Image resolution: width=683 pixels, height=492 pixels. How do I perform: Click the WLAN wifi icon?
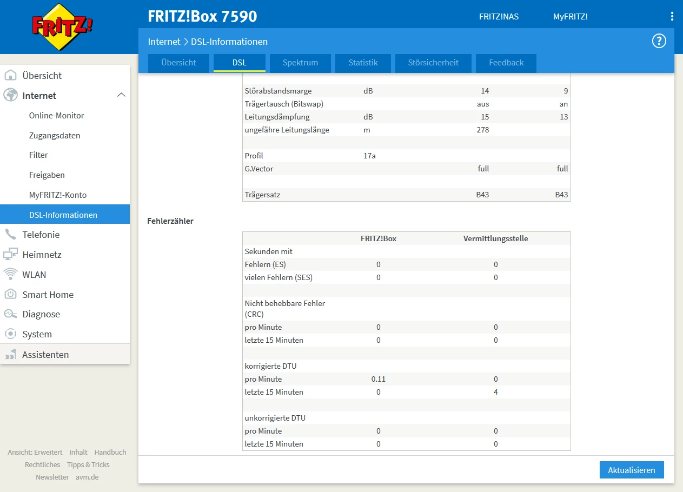pyautogui.click(x=10, y=274)
